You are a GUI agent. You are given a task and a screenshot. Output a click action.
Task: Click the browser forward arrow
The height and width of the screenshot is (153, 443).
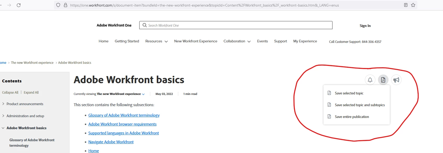point(9,5)
